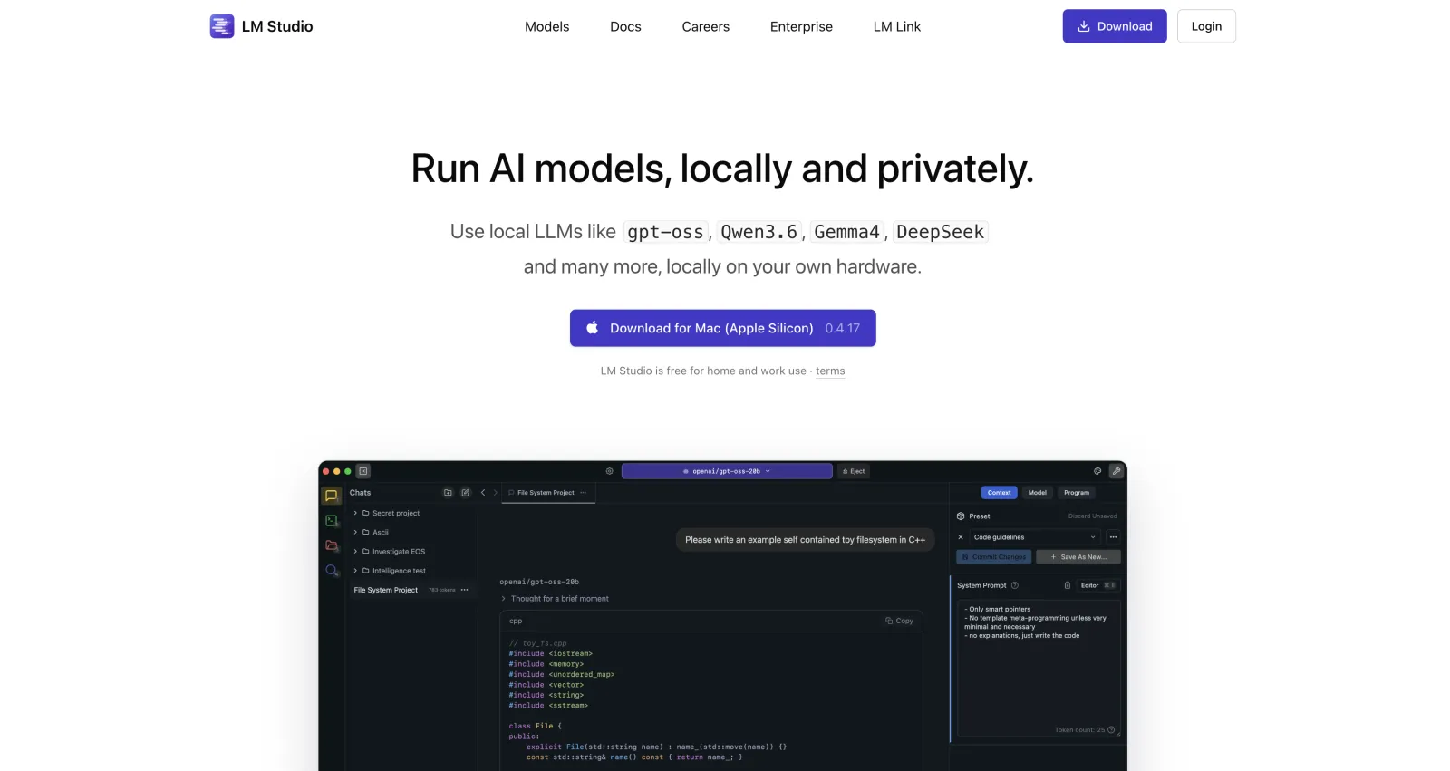This screenshot has height=771, width=1450.
Task: Open the Discover search icon in left rail
Action: [x=332, y=570]
